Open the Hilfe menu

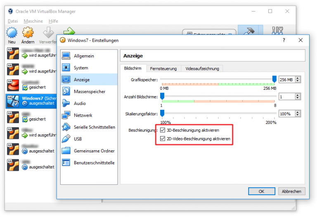pos(53,21)
